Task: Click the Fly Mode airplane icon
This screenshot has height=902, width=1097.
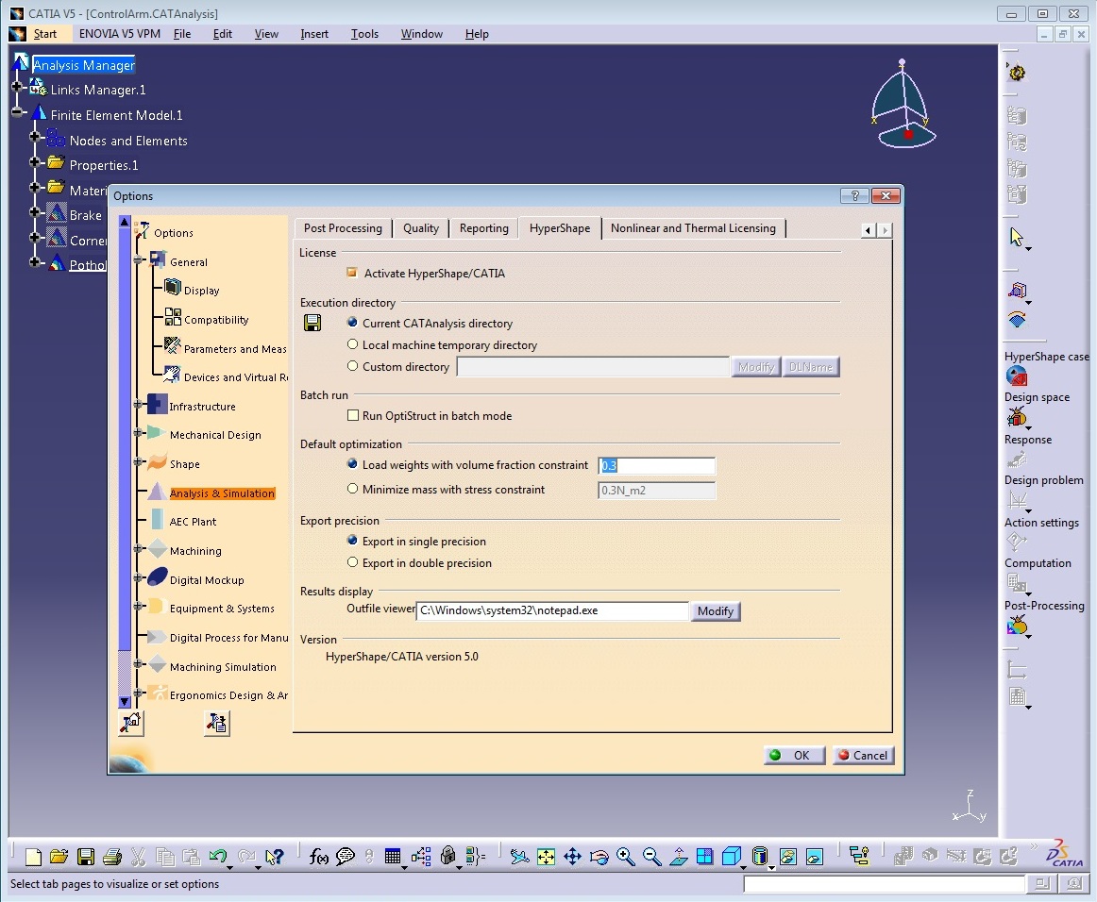Action: (519, 857)
